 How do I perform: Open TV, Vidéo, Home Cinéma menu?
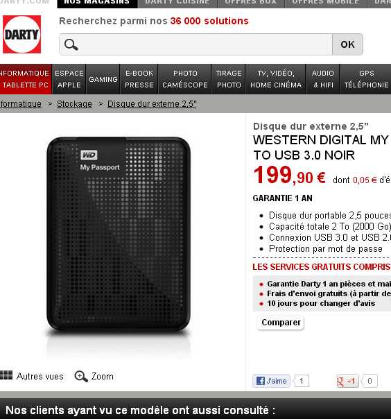coord(276,79)
